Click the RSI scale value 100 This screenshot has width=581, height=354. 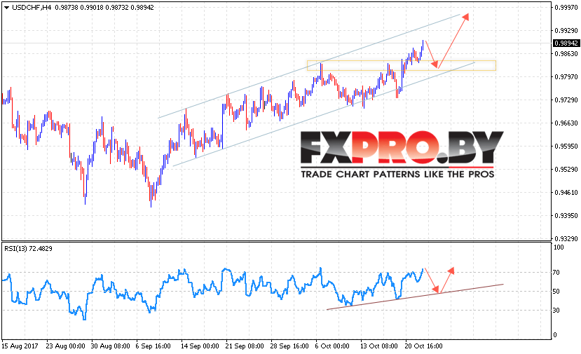[x=559, y=247]
